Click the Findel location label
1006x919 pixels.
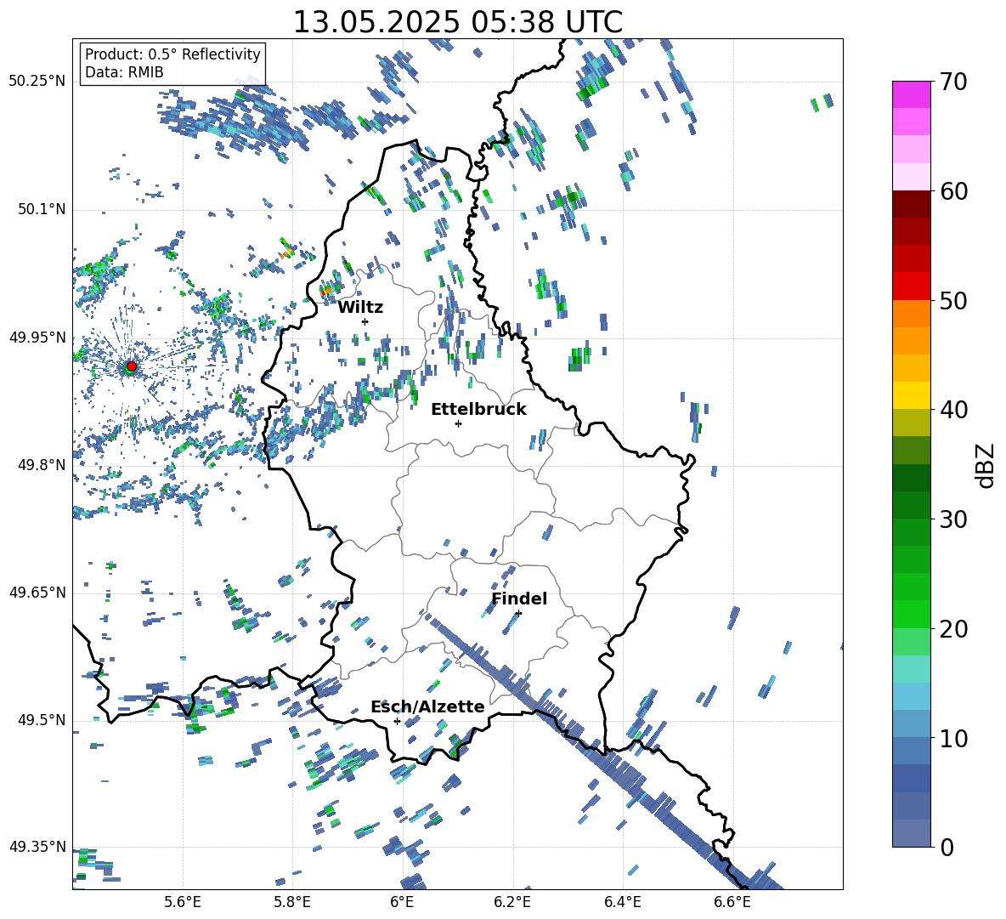tap(519, 598)
